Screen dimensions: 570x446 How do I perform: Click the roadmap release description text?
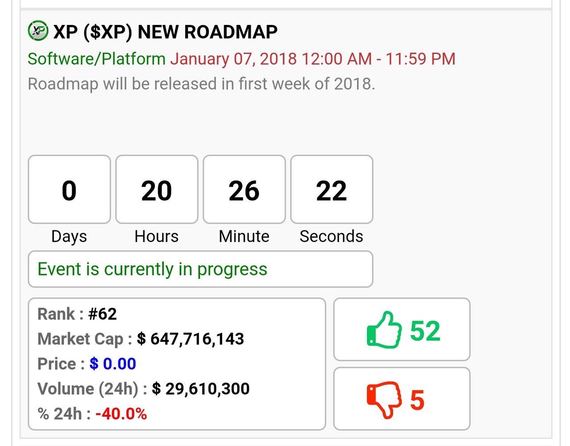pyautogui.click(x=201, y=84)
